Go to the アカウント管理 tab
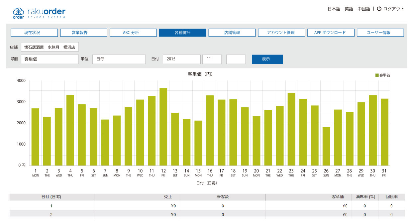This screenshot has height=224, width=414. pyautogui.click(x=281, y=33)
